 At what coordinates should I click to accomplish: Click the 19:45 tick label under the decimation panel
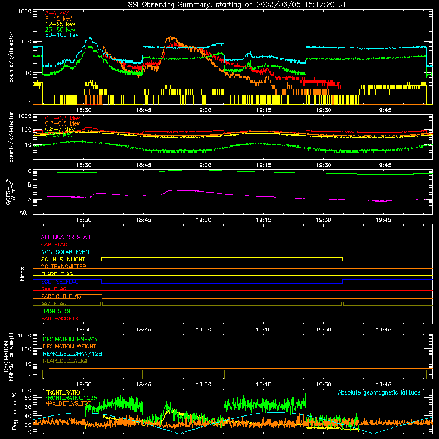click(384, 385)
